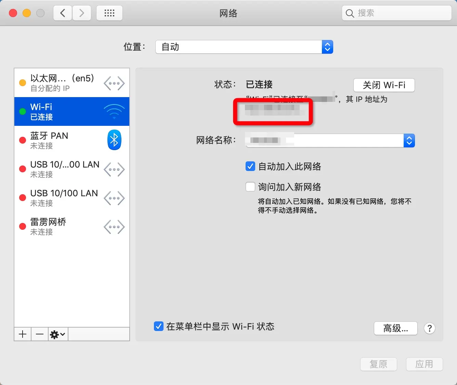Click the 已连接 status value text
457x385 pixels.
point(259,84)
